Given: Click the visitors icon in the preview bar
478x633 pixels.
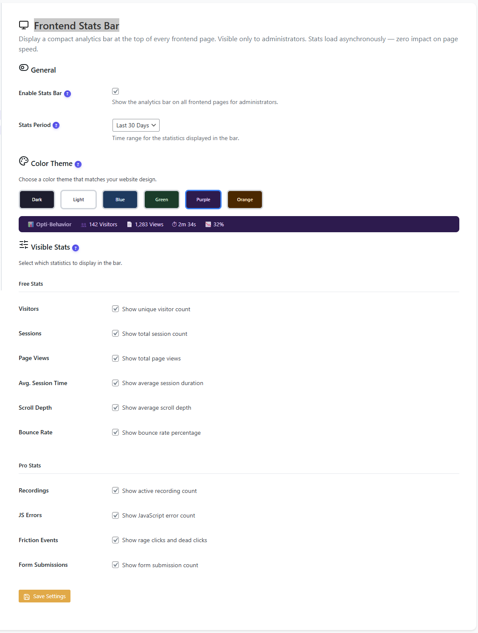Looking at the screenshot, I should pos(83,224).
